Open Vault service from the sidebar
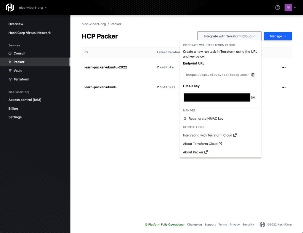This screenshot has height=233, width=303. [x=17, y=71]
